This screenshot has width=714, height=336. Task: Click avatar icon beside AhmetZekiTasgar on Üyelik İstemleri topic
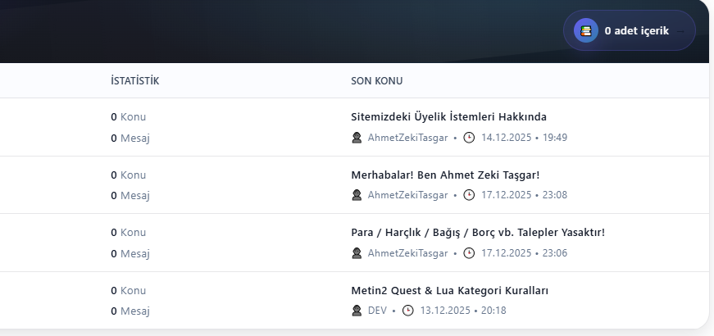coord(357,138)
